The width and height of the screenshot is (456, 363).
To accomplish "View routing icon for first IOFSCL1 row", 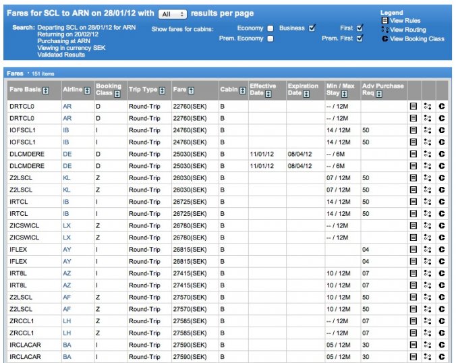I will (428, 130).
